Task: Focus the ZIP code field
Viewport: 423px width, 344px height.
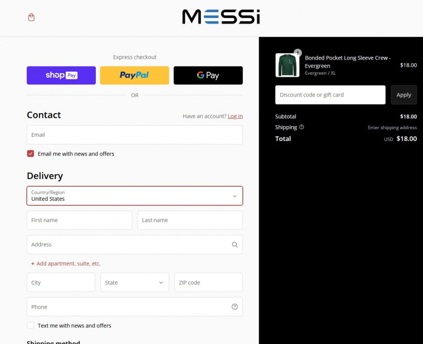Action: (209, 282)
